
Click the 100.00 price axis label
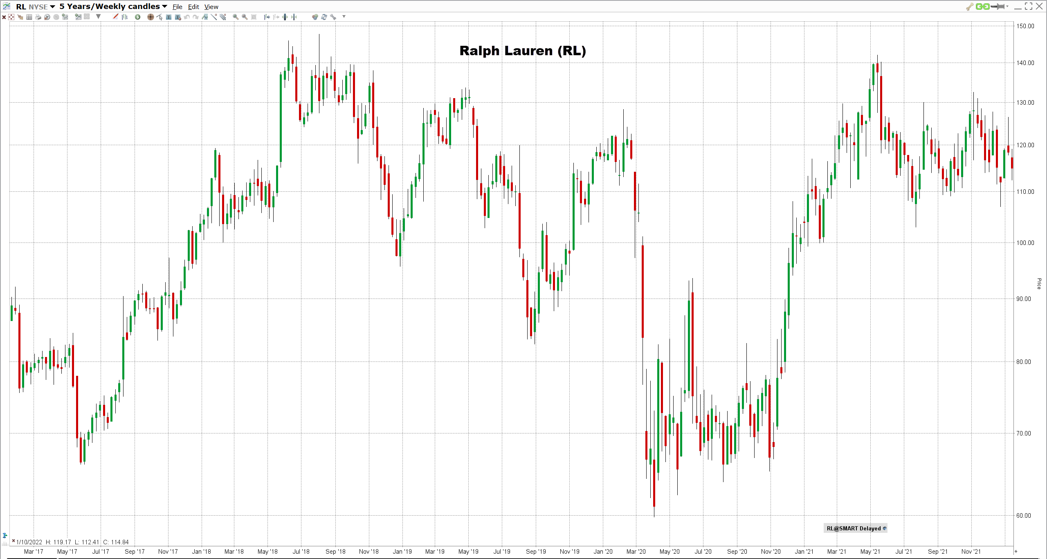tap(1025, 243)
